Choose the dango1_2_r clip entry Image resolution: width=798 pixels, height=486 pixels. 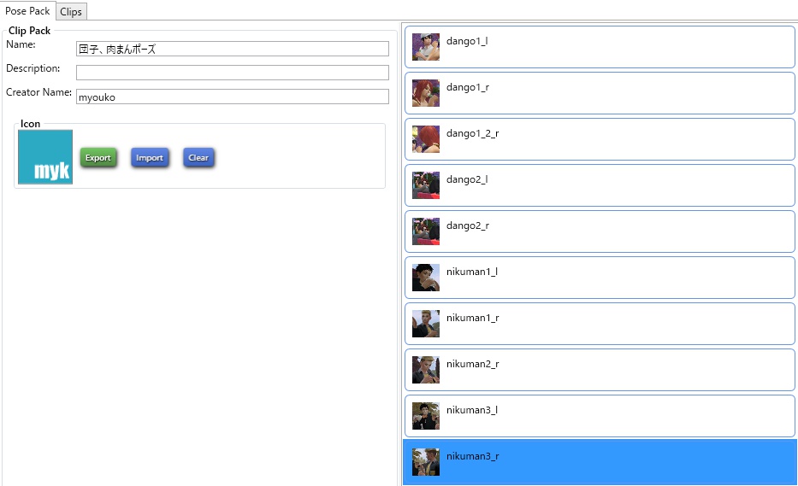click(600, 139)
